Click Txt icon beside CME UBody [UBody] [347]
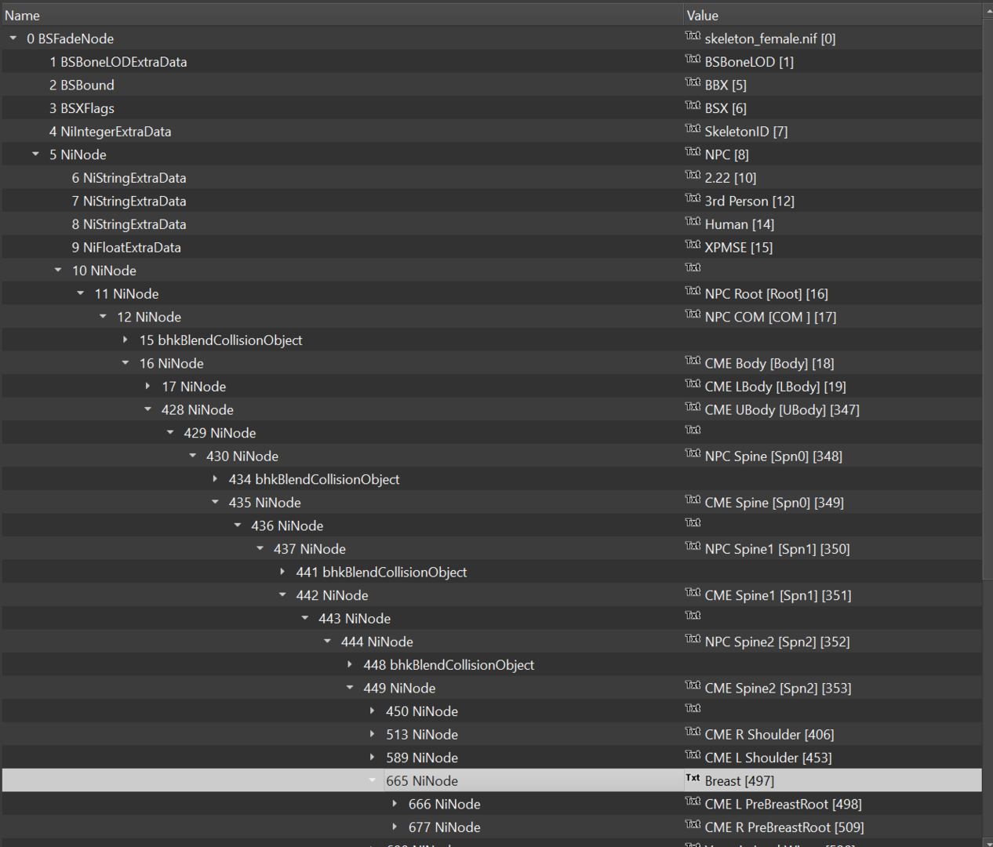 point(693,407)
